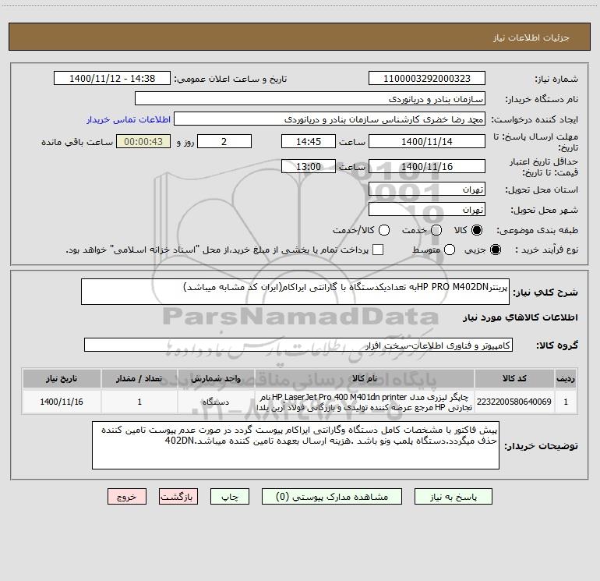The height and width of the screenshot is (581, 600).
Task: Click the تعداد / مقدار column header
Action: click(x=139, y=378)
